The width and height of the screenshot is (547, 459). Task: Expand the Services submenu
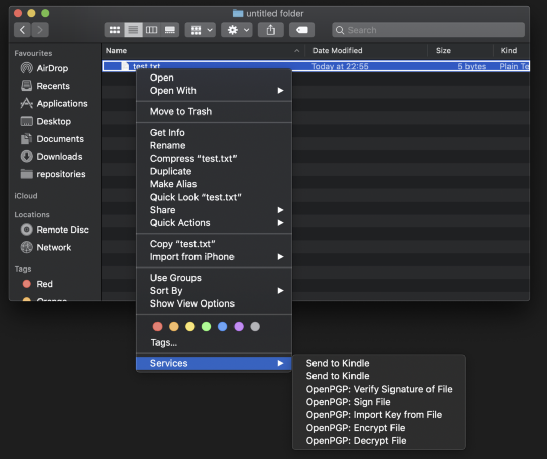[x=214, y=363]
